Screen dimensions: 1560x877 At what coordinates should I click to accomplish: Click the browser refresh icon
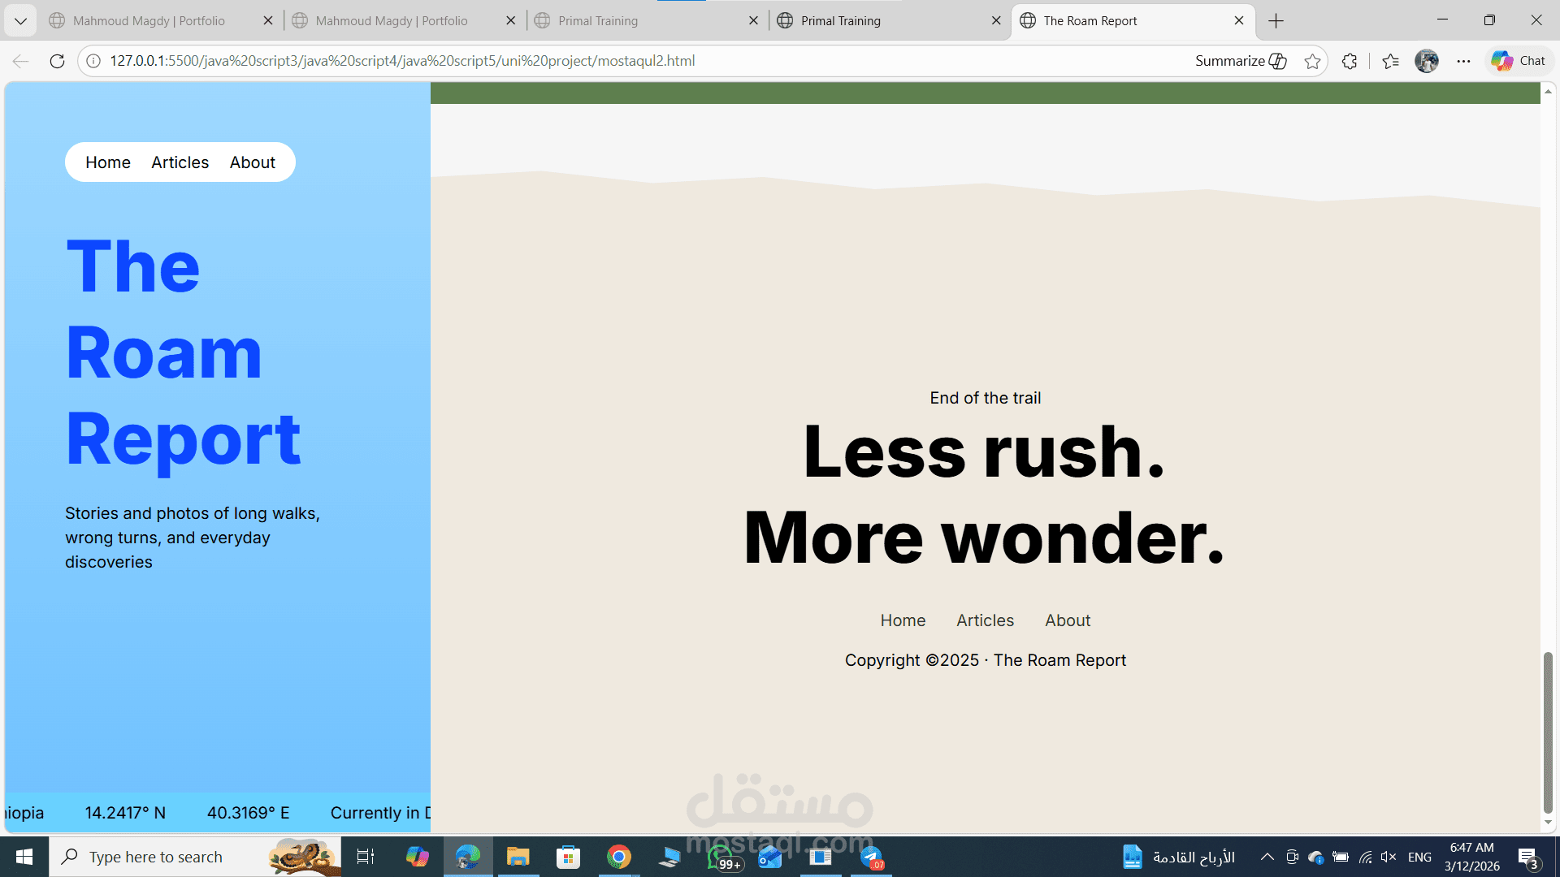coord(57,61)
